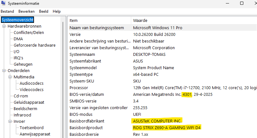This screenshot has height=138, width=257.
Task: Select Aanwijsapparaat tree item
Action: click(35, 134)
